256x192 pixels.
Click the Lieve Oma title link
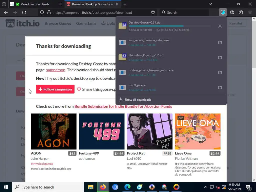(x=183, y=153)
